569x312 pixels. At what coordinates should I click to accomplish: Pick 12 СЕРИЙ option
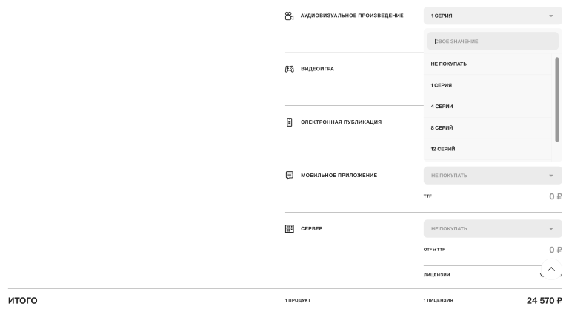pos(488,149)
